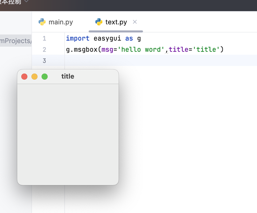Click the 'hello word' string literal
This screenshot has height=213, width=257.
coord(141,49)
